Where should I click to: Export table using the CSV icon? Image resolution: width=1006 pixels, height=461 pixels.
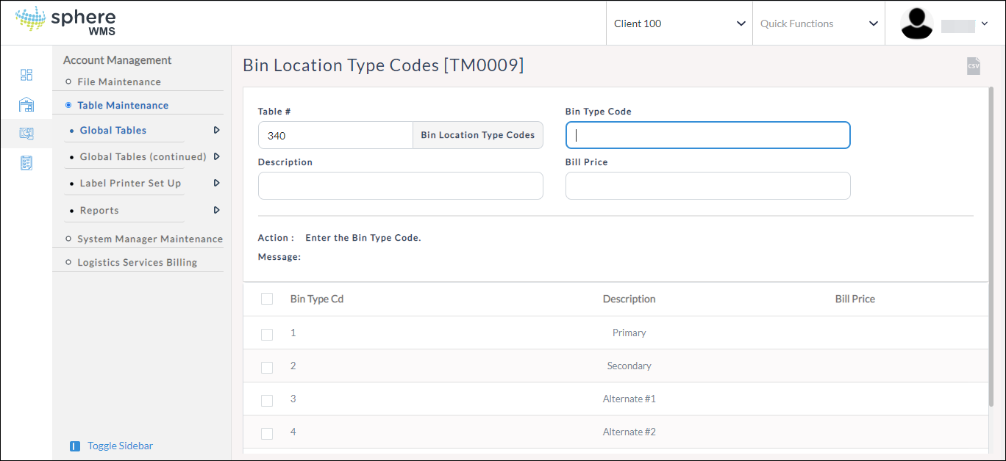point(973,66)
